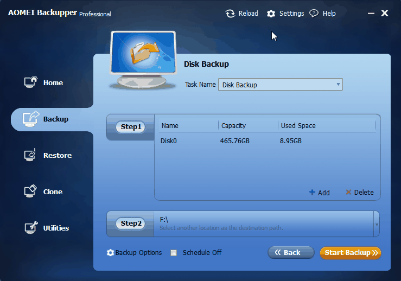Open Settings via the gear icon
401x281 pixels.
click(x=271, y=14)
